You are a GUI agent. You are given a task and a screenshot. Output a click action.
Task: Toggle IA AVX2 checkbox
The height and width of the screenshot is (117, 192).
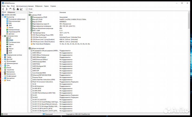coord(31,97)
